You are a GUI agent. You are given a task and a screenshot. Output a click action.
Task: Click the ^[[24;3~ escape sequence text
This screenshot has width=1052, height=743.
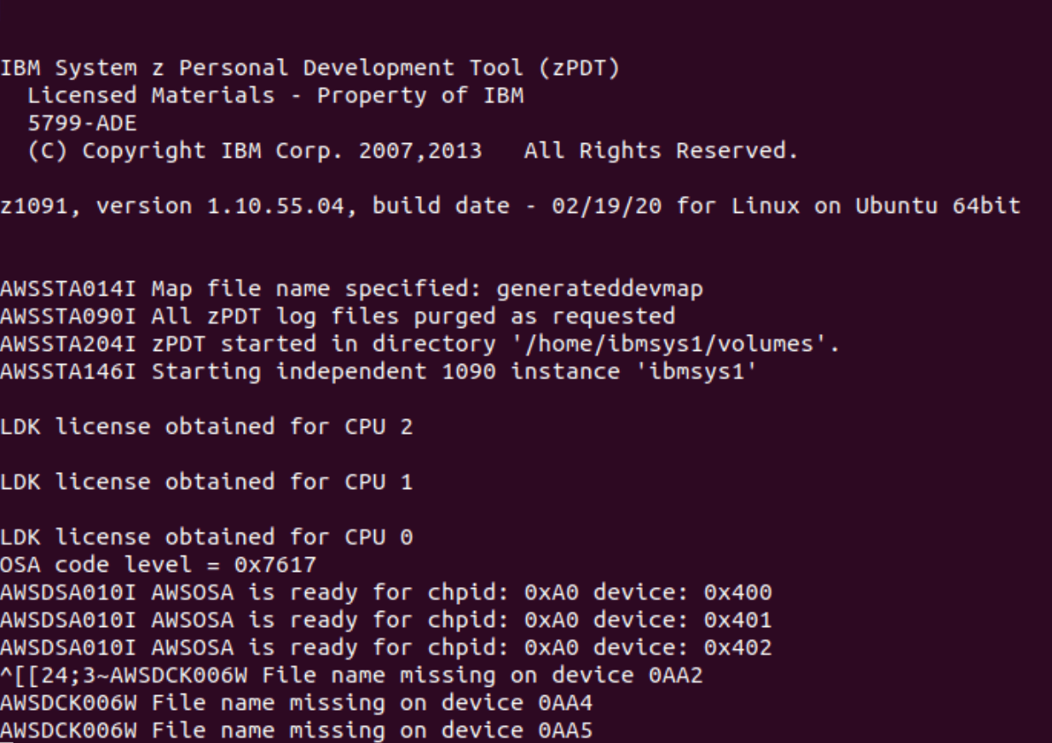point(53,676)
